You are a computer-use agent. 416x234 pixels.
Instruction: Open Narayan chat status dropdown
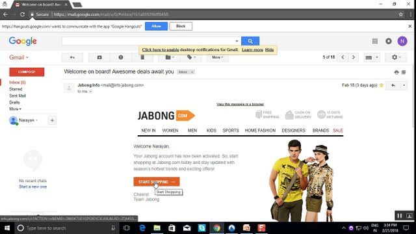(28, 120)
